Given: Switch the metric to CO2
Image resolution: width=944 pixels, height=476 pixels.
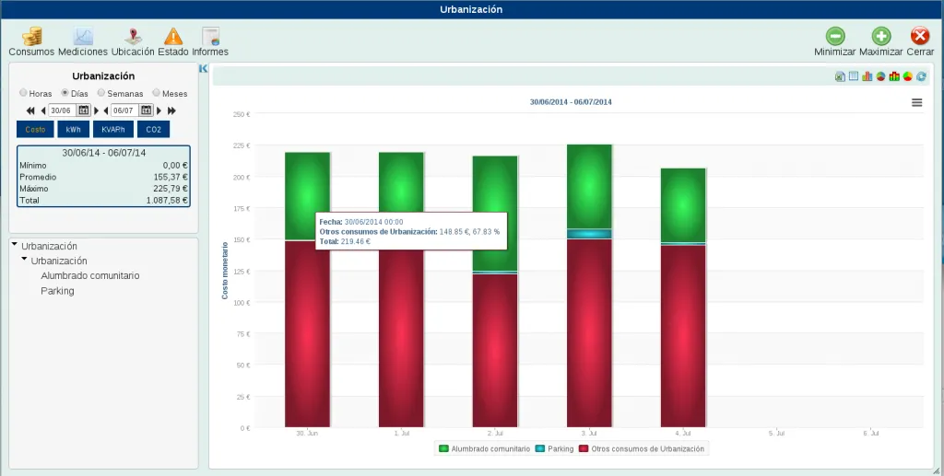Looking at the screenshot, I should [x=154, y=129].
